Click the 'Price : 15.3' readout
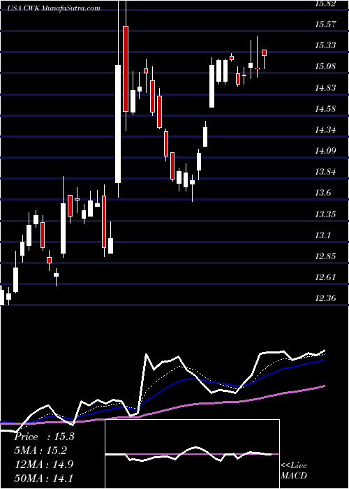 tap(44, 437)
